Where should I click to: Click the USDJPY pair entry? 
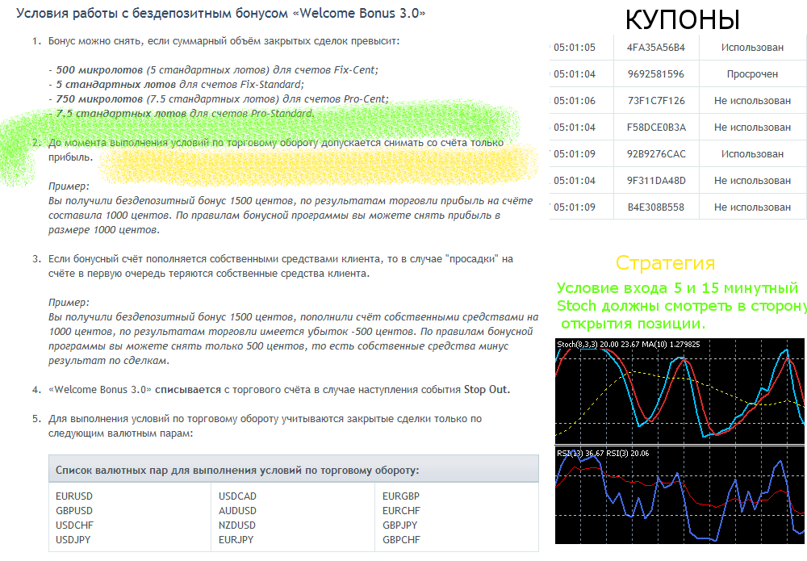73,540
